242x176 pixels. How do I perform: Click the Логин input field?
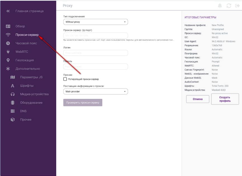[96, 53]
